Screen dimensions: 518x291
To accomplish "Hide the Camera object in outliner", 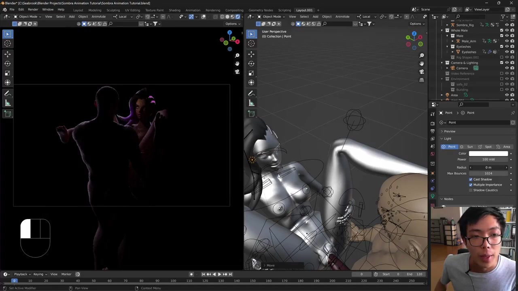I will point(507,68).
